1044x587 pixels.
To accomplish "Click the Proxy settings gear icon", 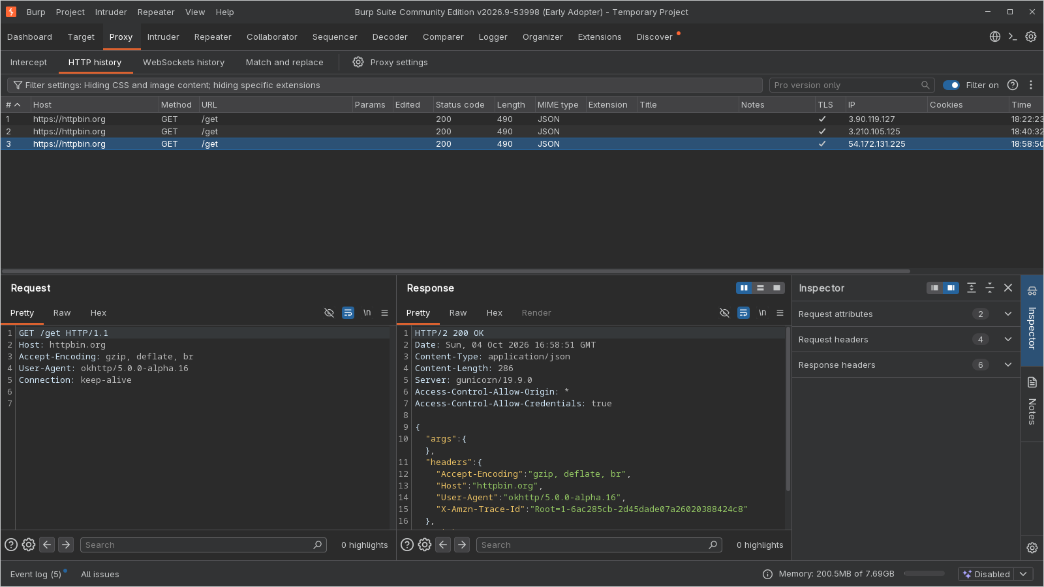I will [358, 62].
